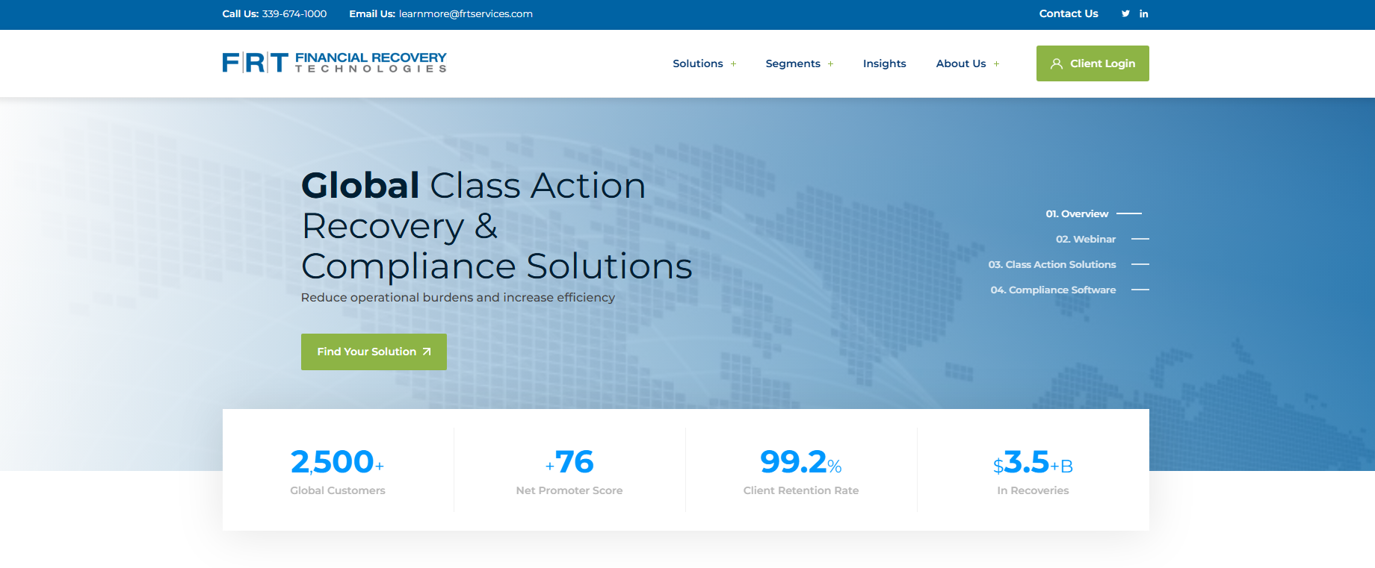Expand the About Us plus indicator
1375x568 pixels.
996,64
